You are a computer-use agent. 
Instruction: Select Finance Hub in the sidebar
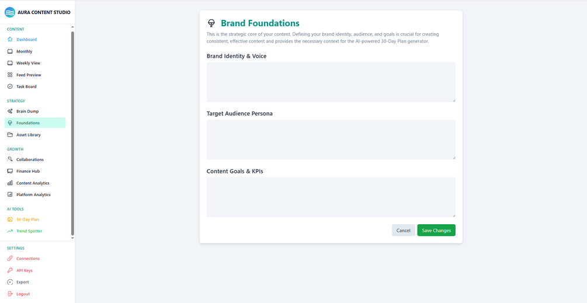click(x=28, y=171)
